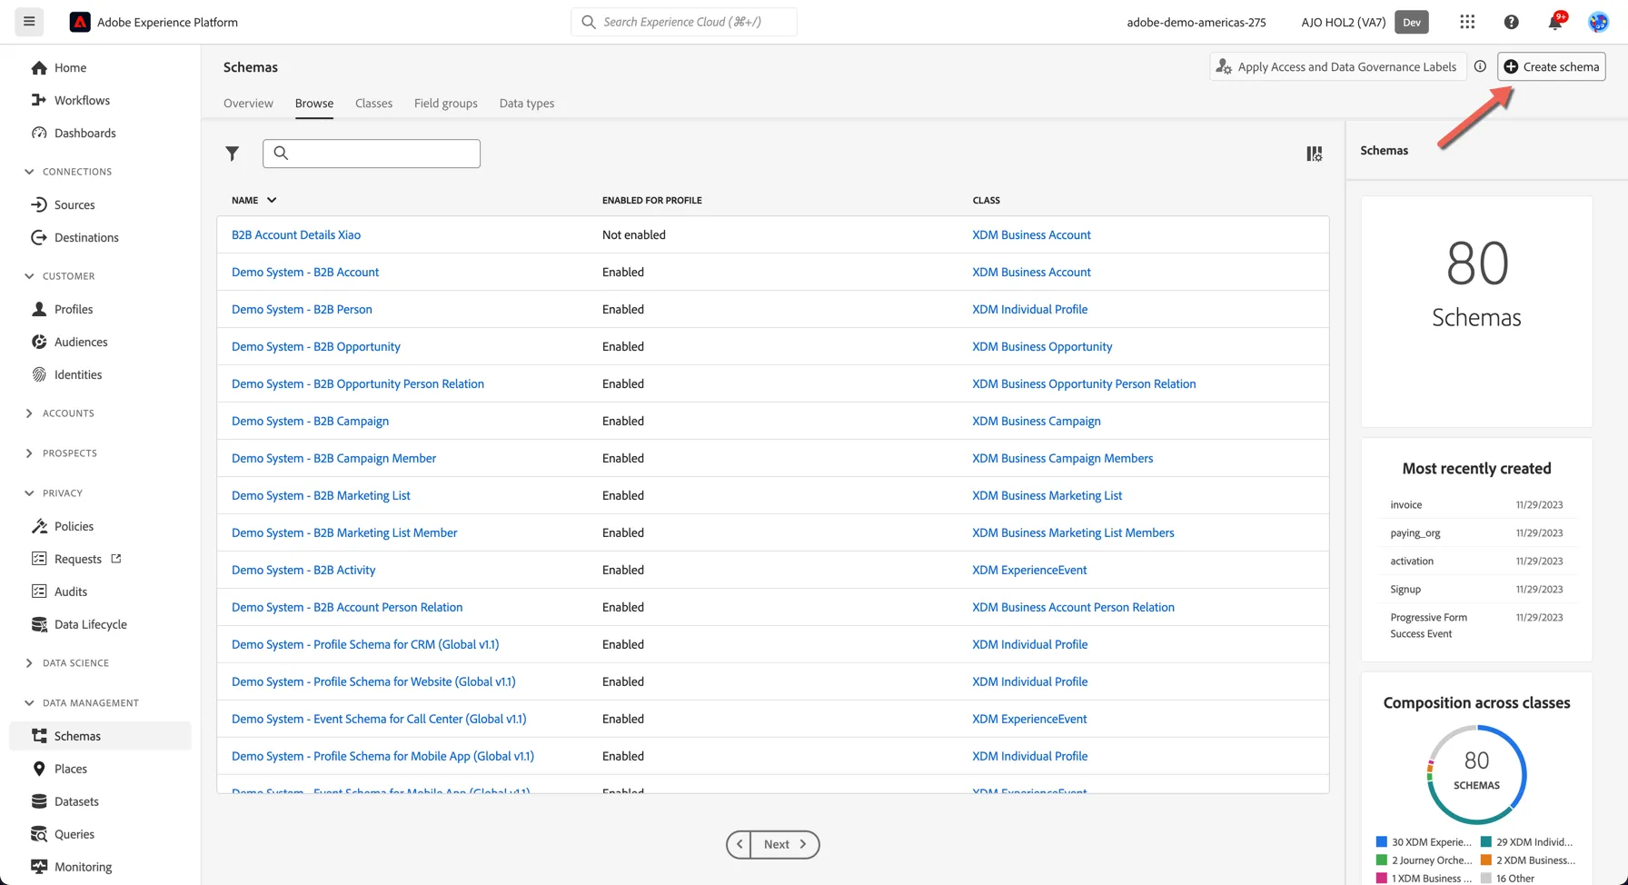
Task: Focus the Search Experience Cloud box
Action: tap(684, 22)
